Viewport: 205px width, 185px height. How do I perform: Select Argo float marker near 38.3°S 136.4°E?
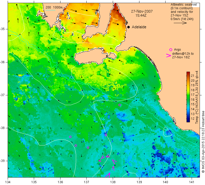(70, 137)
